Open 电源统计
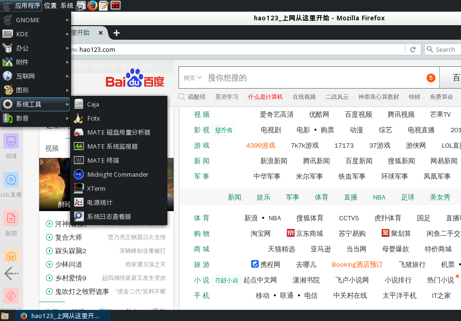 (119, 202)
